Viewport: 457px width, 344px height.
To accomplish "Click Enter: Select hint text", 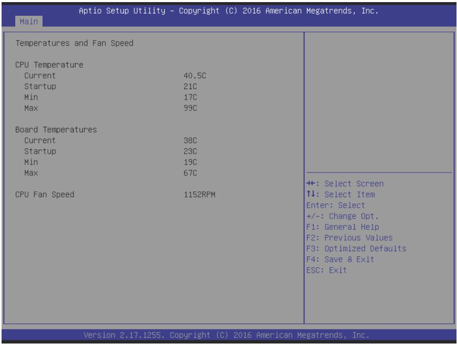I will (335, 206).
